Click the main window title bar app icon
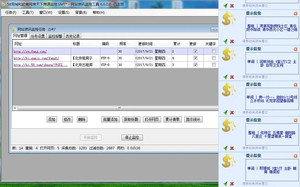The image size is (300, 187). (3, 4)
